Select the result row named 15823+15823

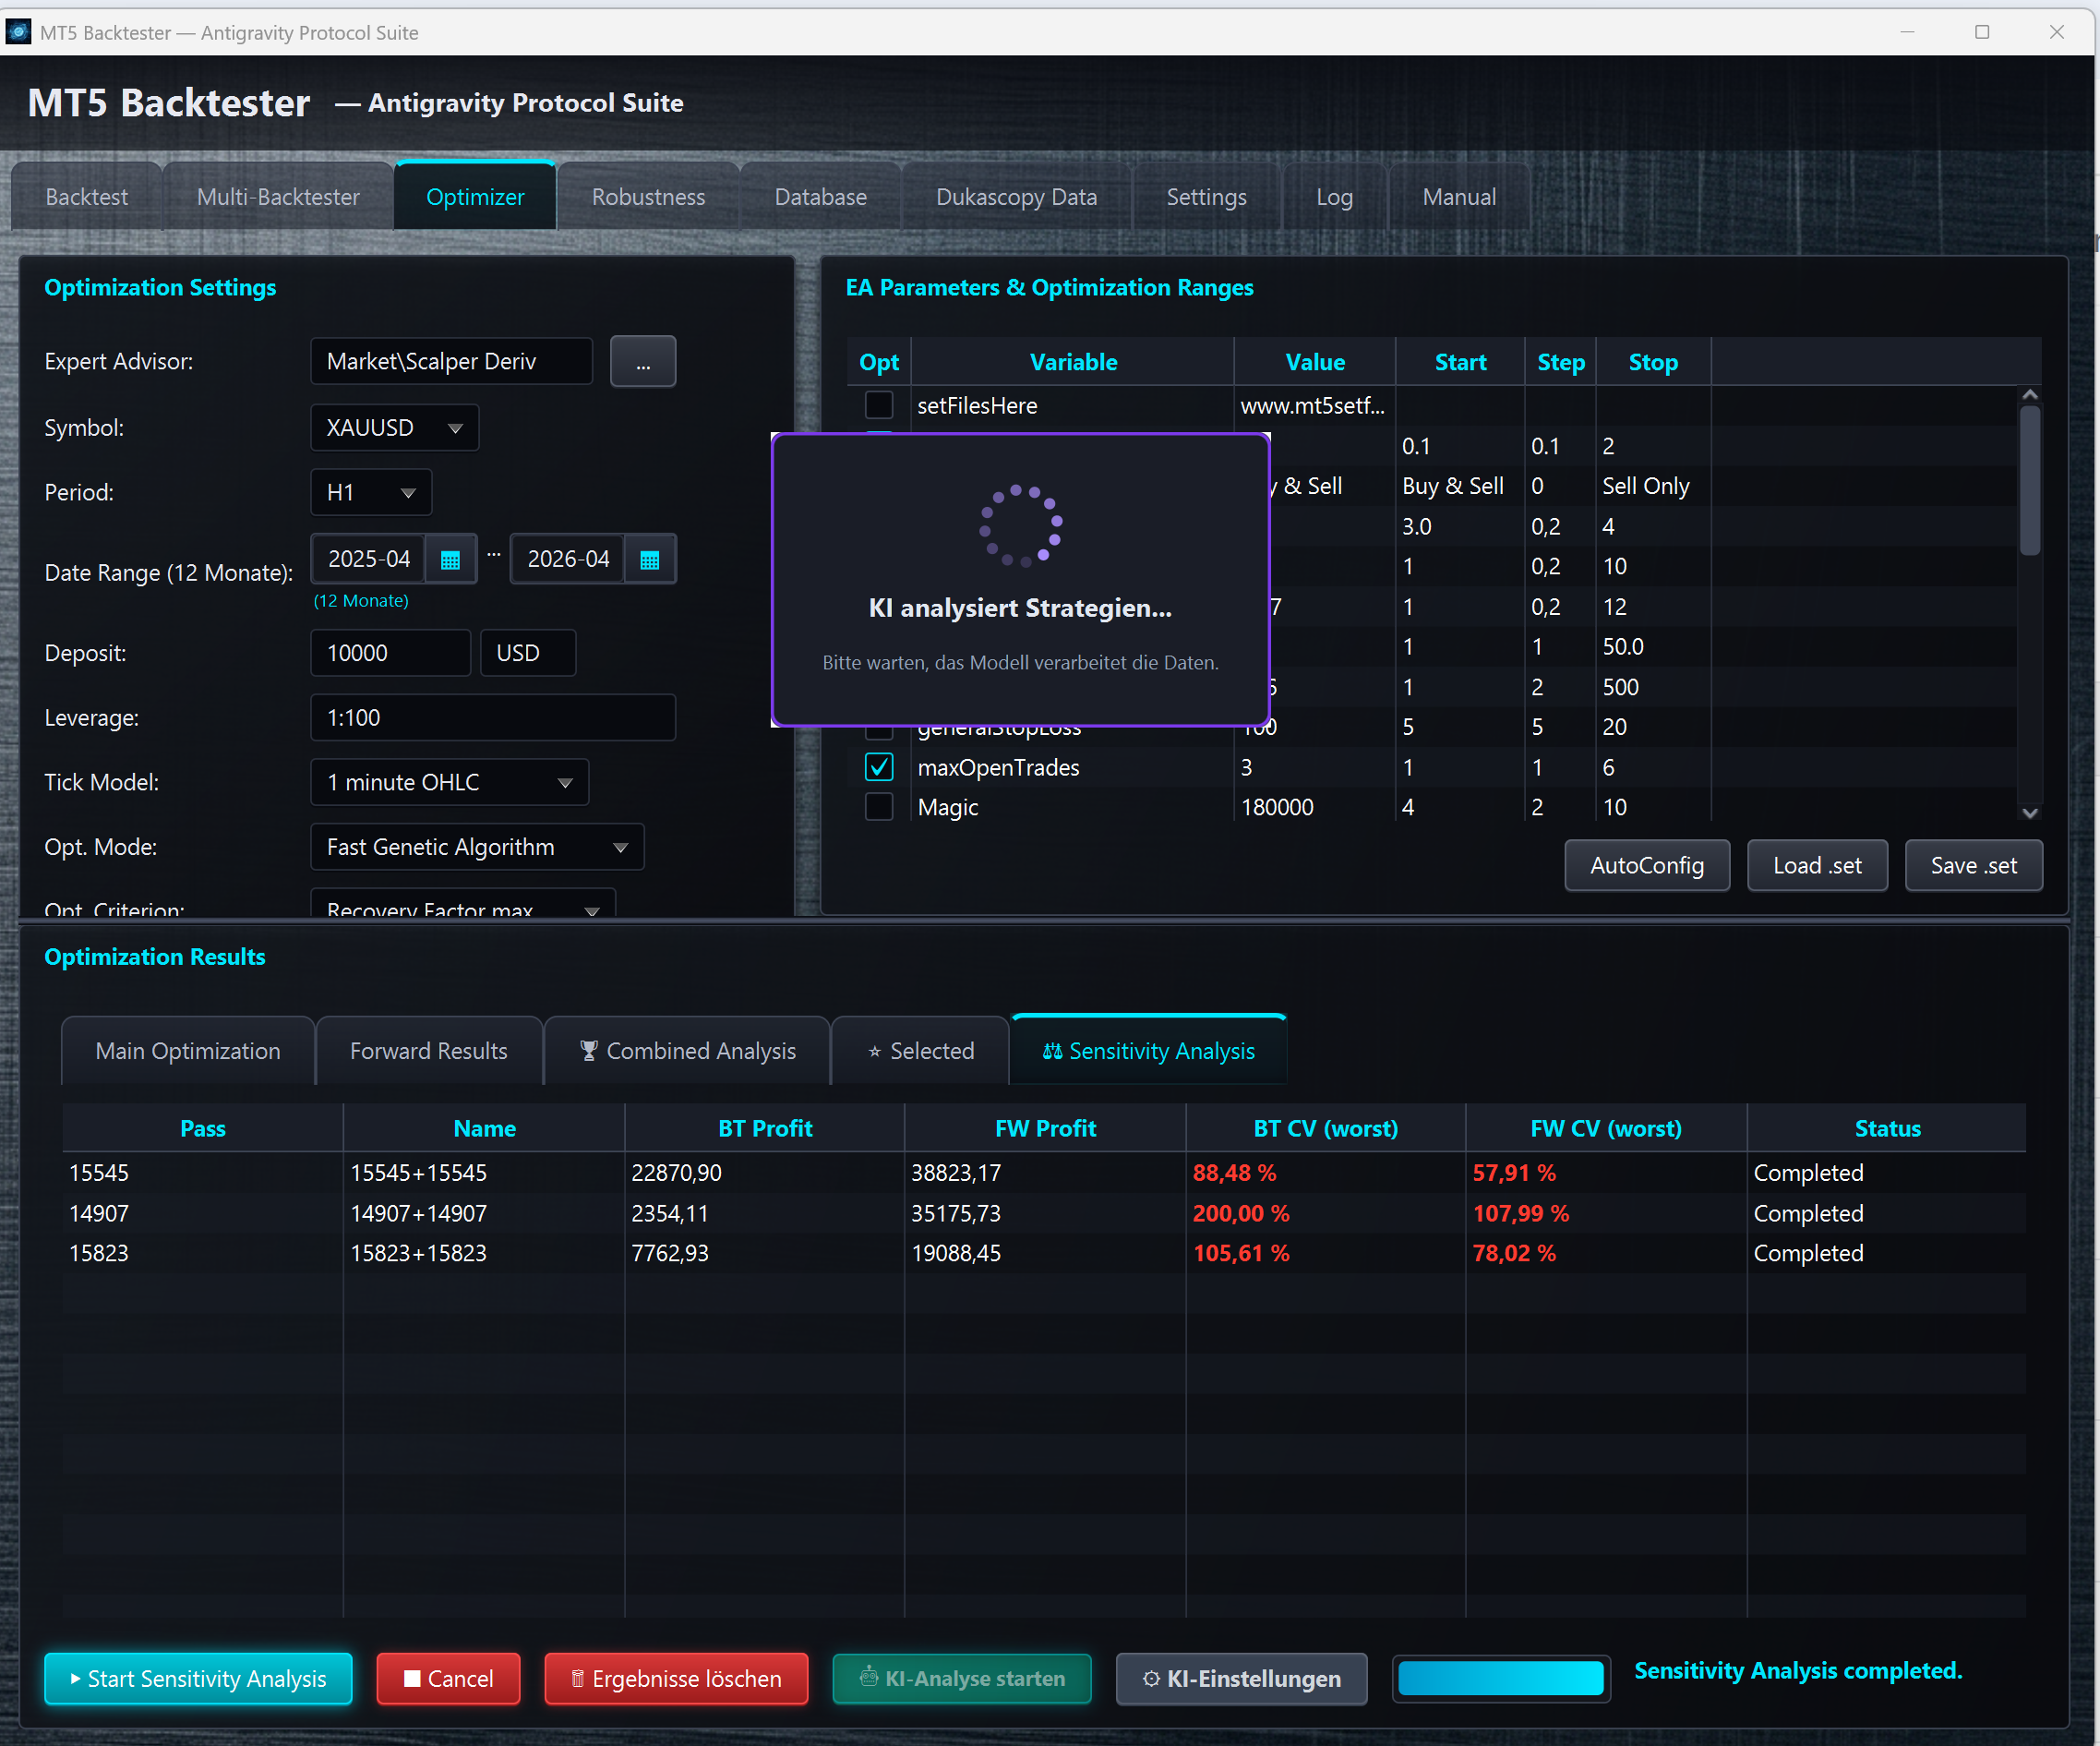tap(1044, 1253)
